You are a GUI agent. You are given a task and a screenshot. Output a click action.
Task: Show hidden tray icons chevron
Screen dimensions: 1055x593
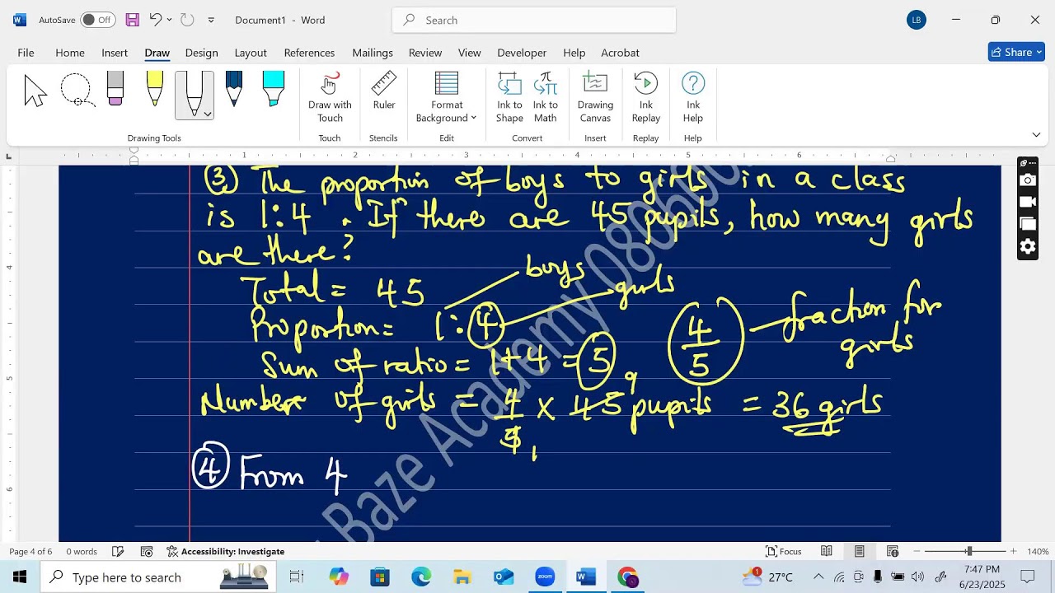coord(818,577)
